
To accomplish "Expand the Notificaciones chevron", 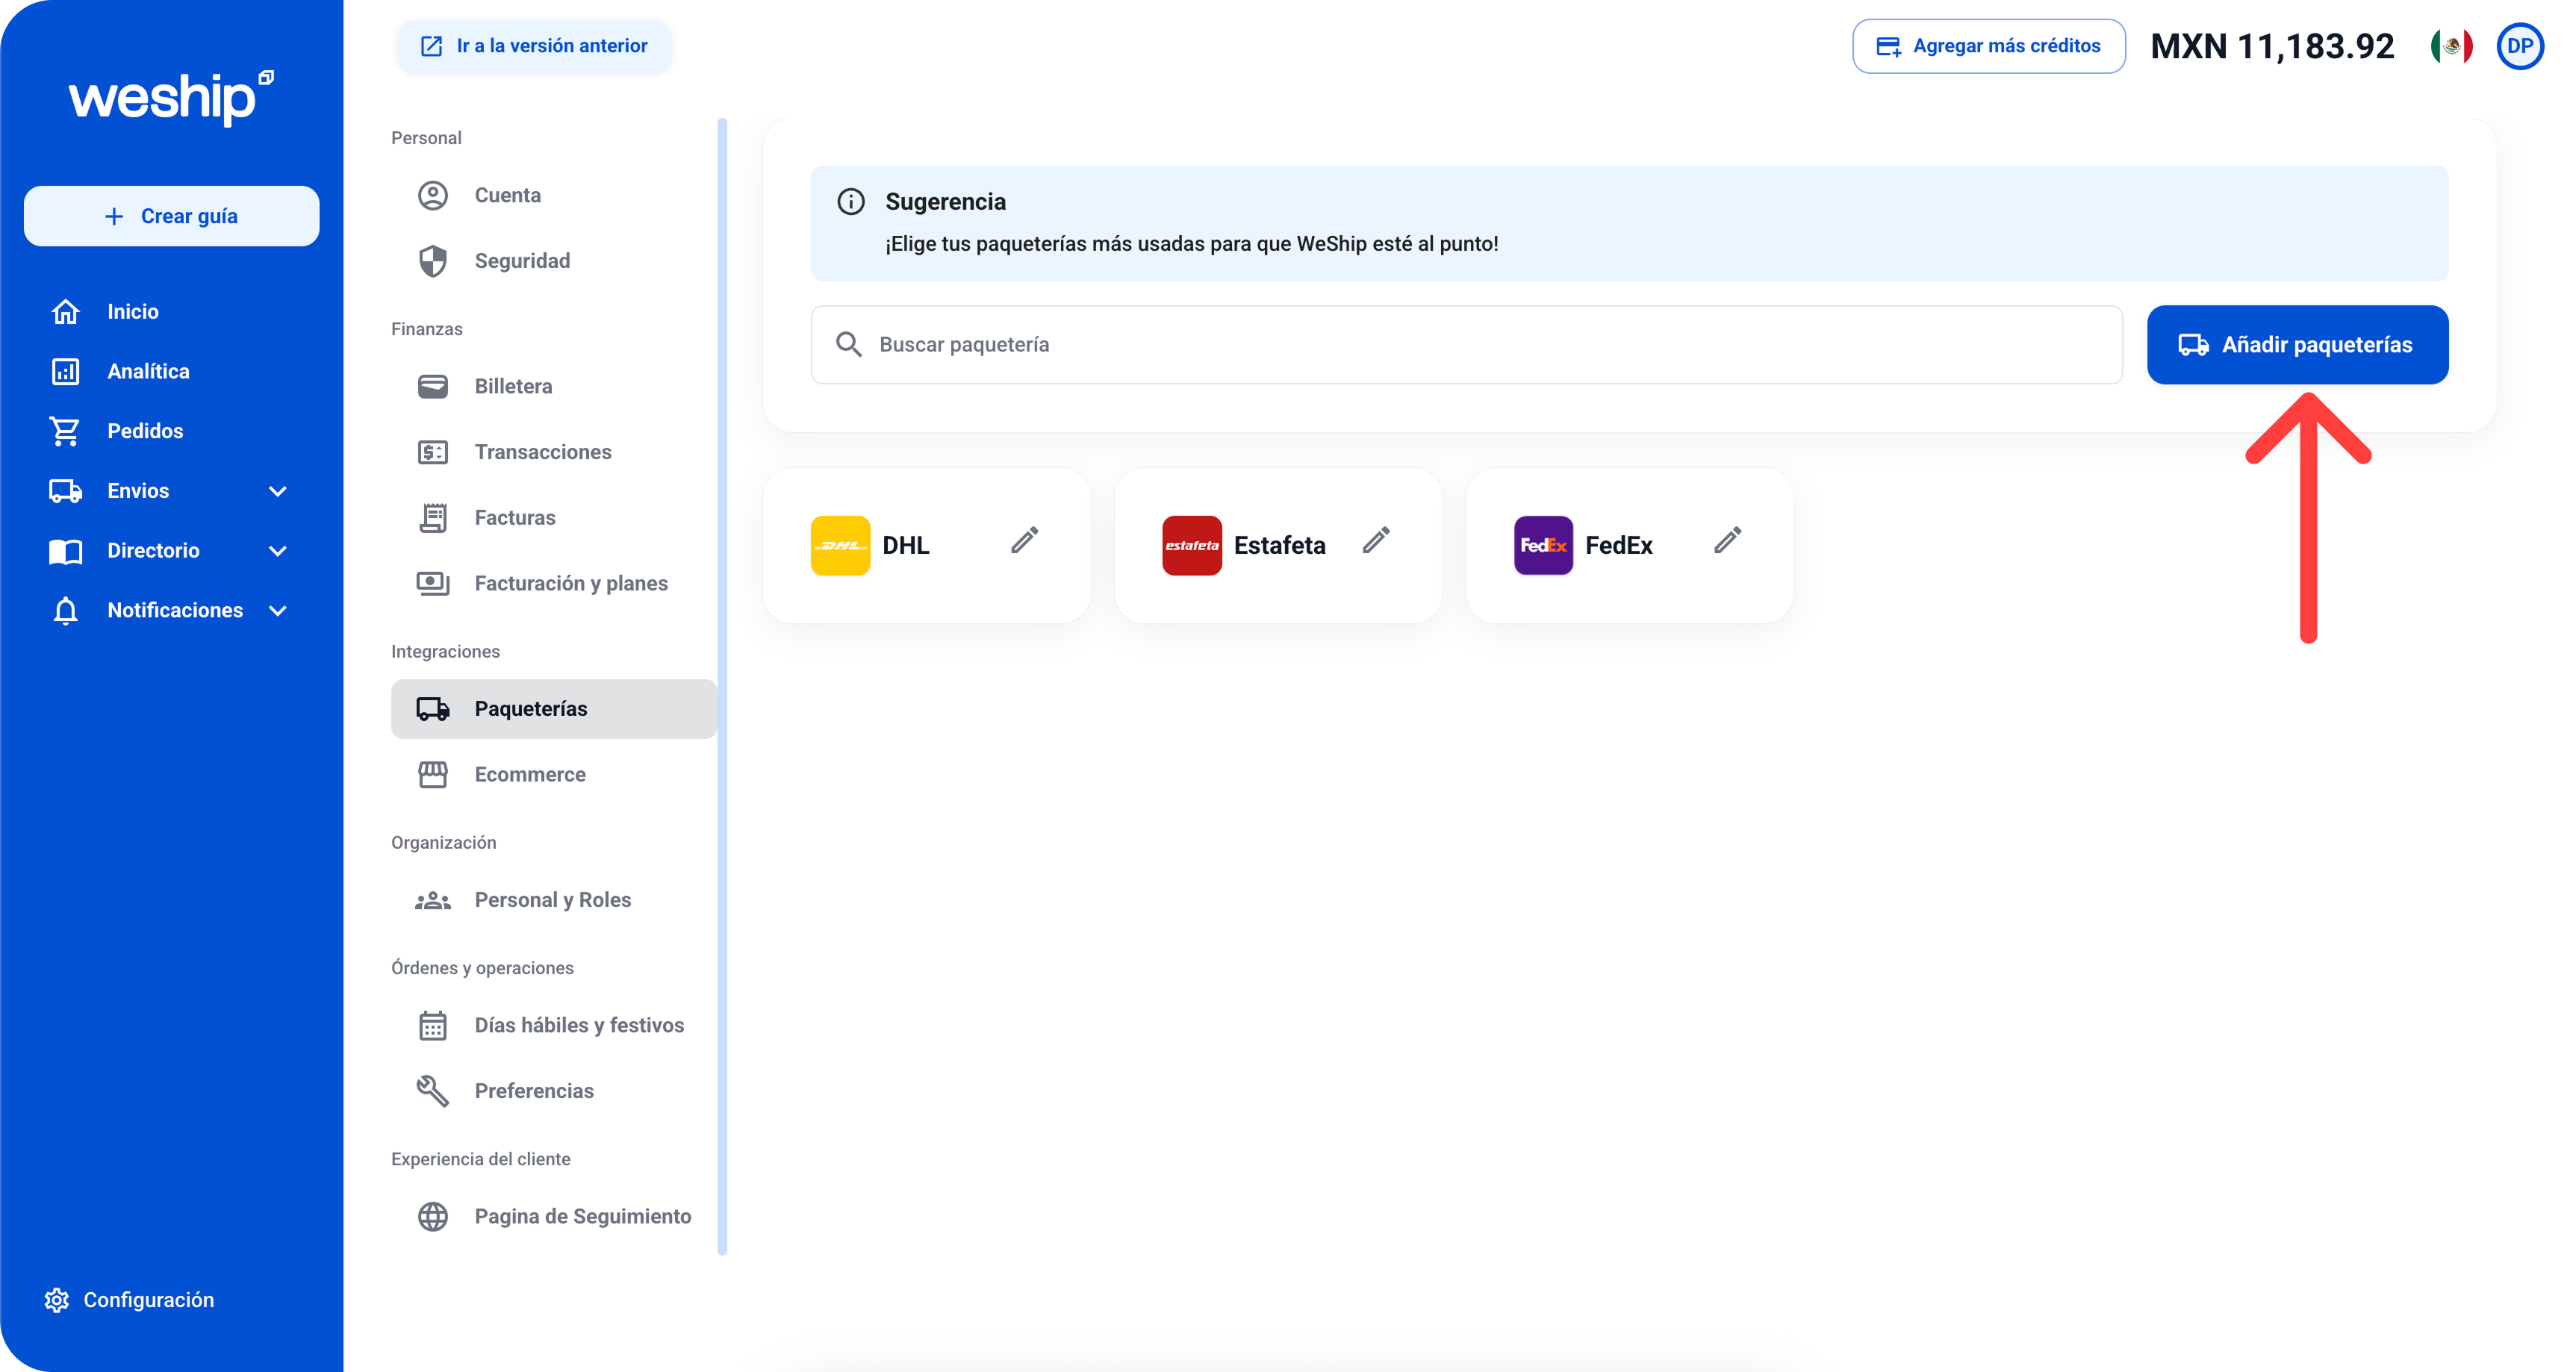I will (x=278, y=611).
